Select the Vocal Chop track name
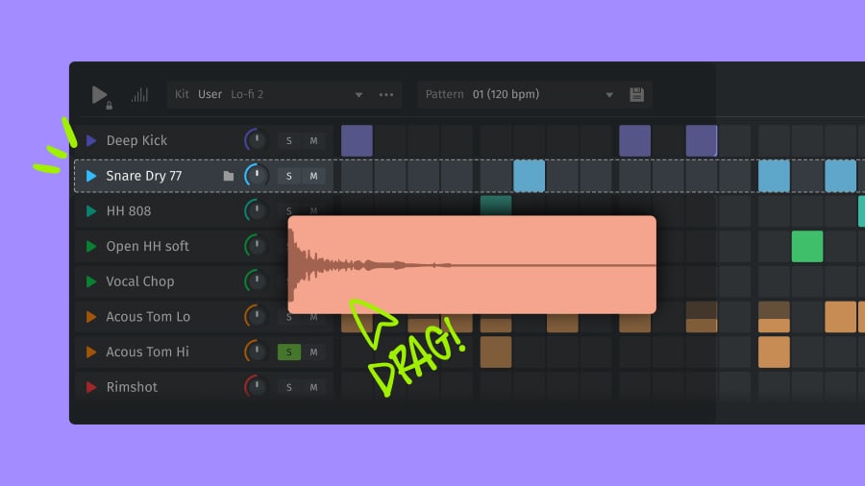The height and width of the screenshot is (486, 865). coord(139,281)
